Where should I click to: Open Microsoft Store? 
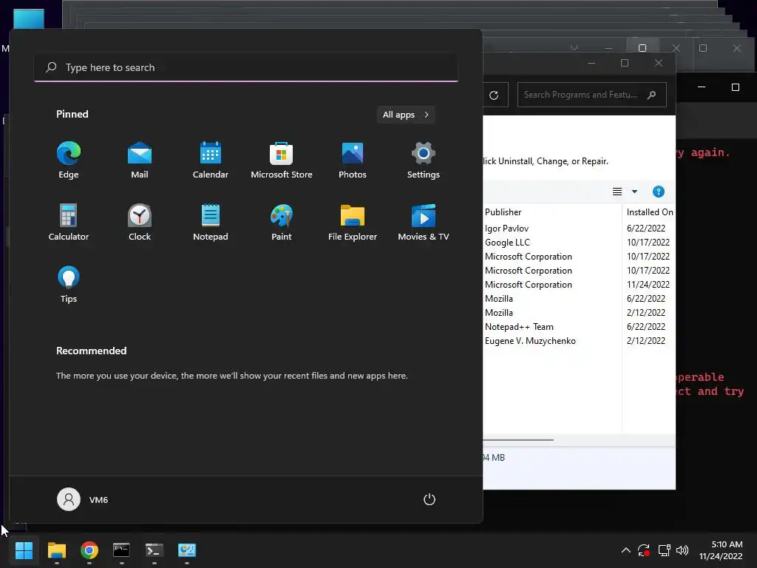[282, 160]
